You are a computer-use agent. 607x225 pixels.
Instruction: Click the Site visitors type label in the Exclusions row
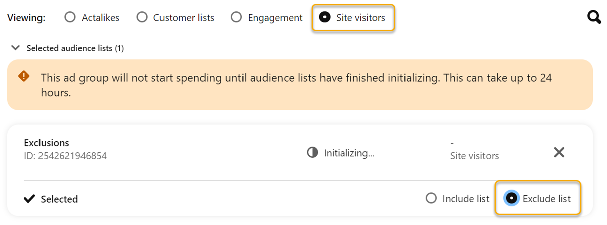474,156
